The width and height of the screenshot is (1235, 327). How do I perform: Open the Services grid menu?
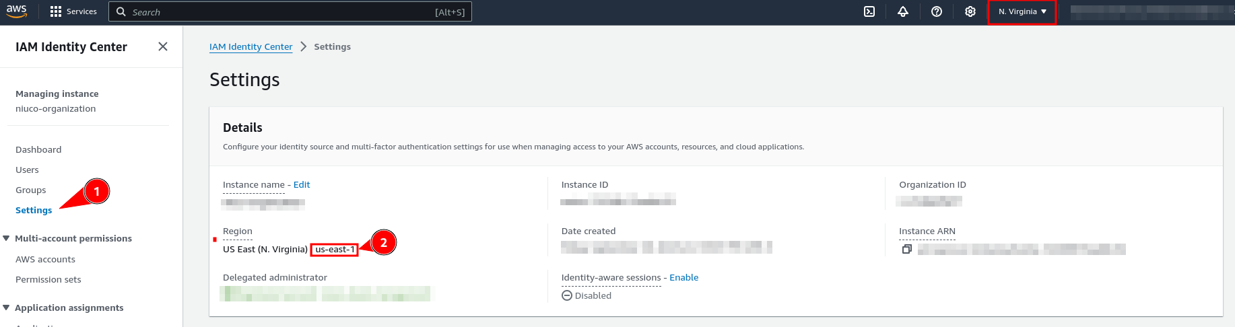[x=73, y=11]
